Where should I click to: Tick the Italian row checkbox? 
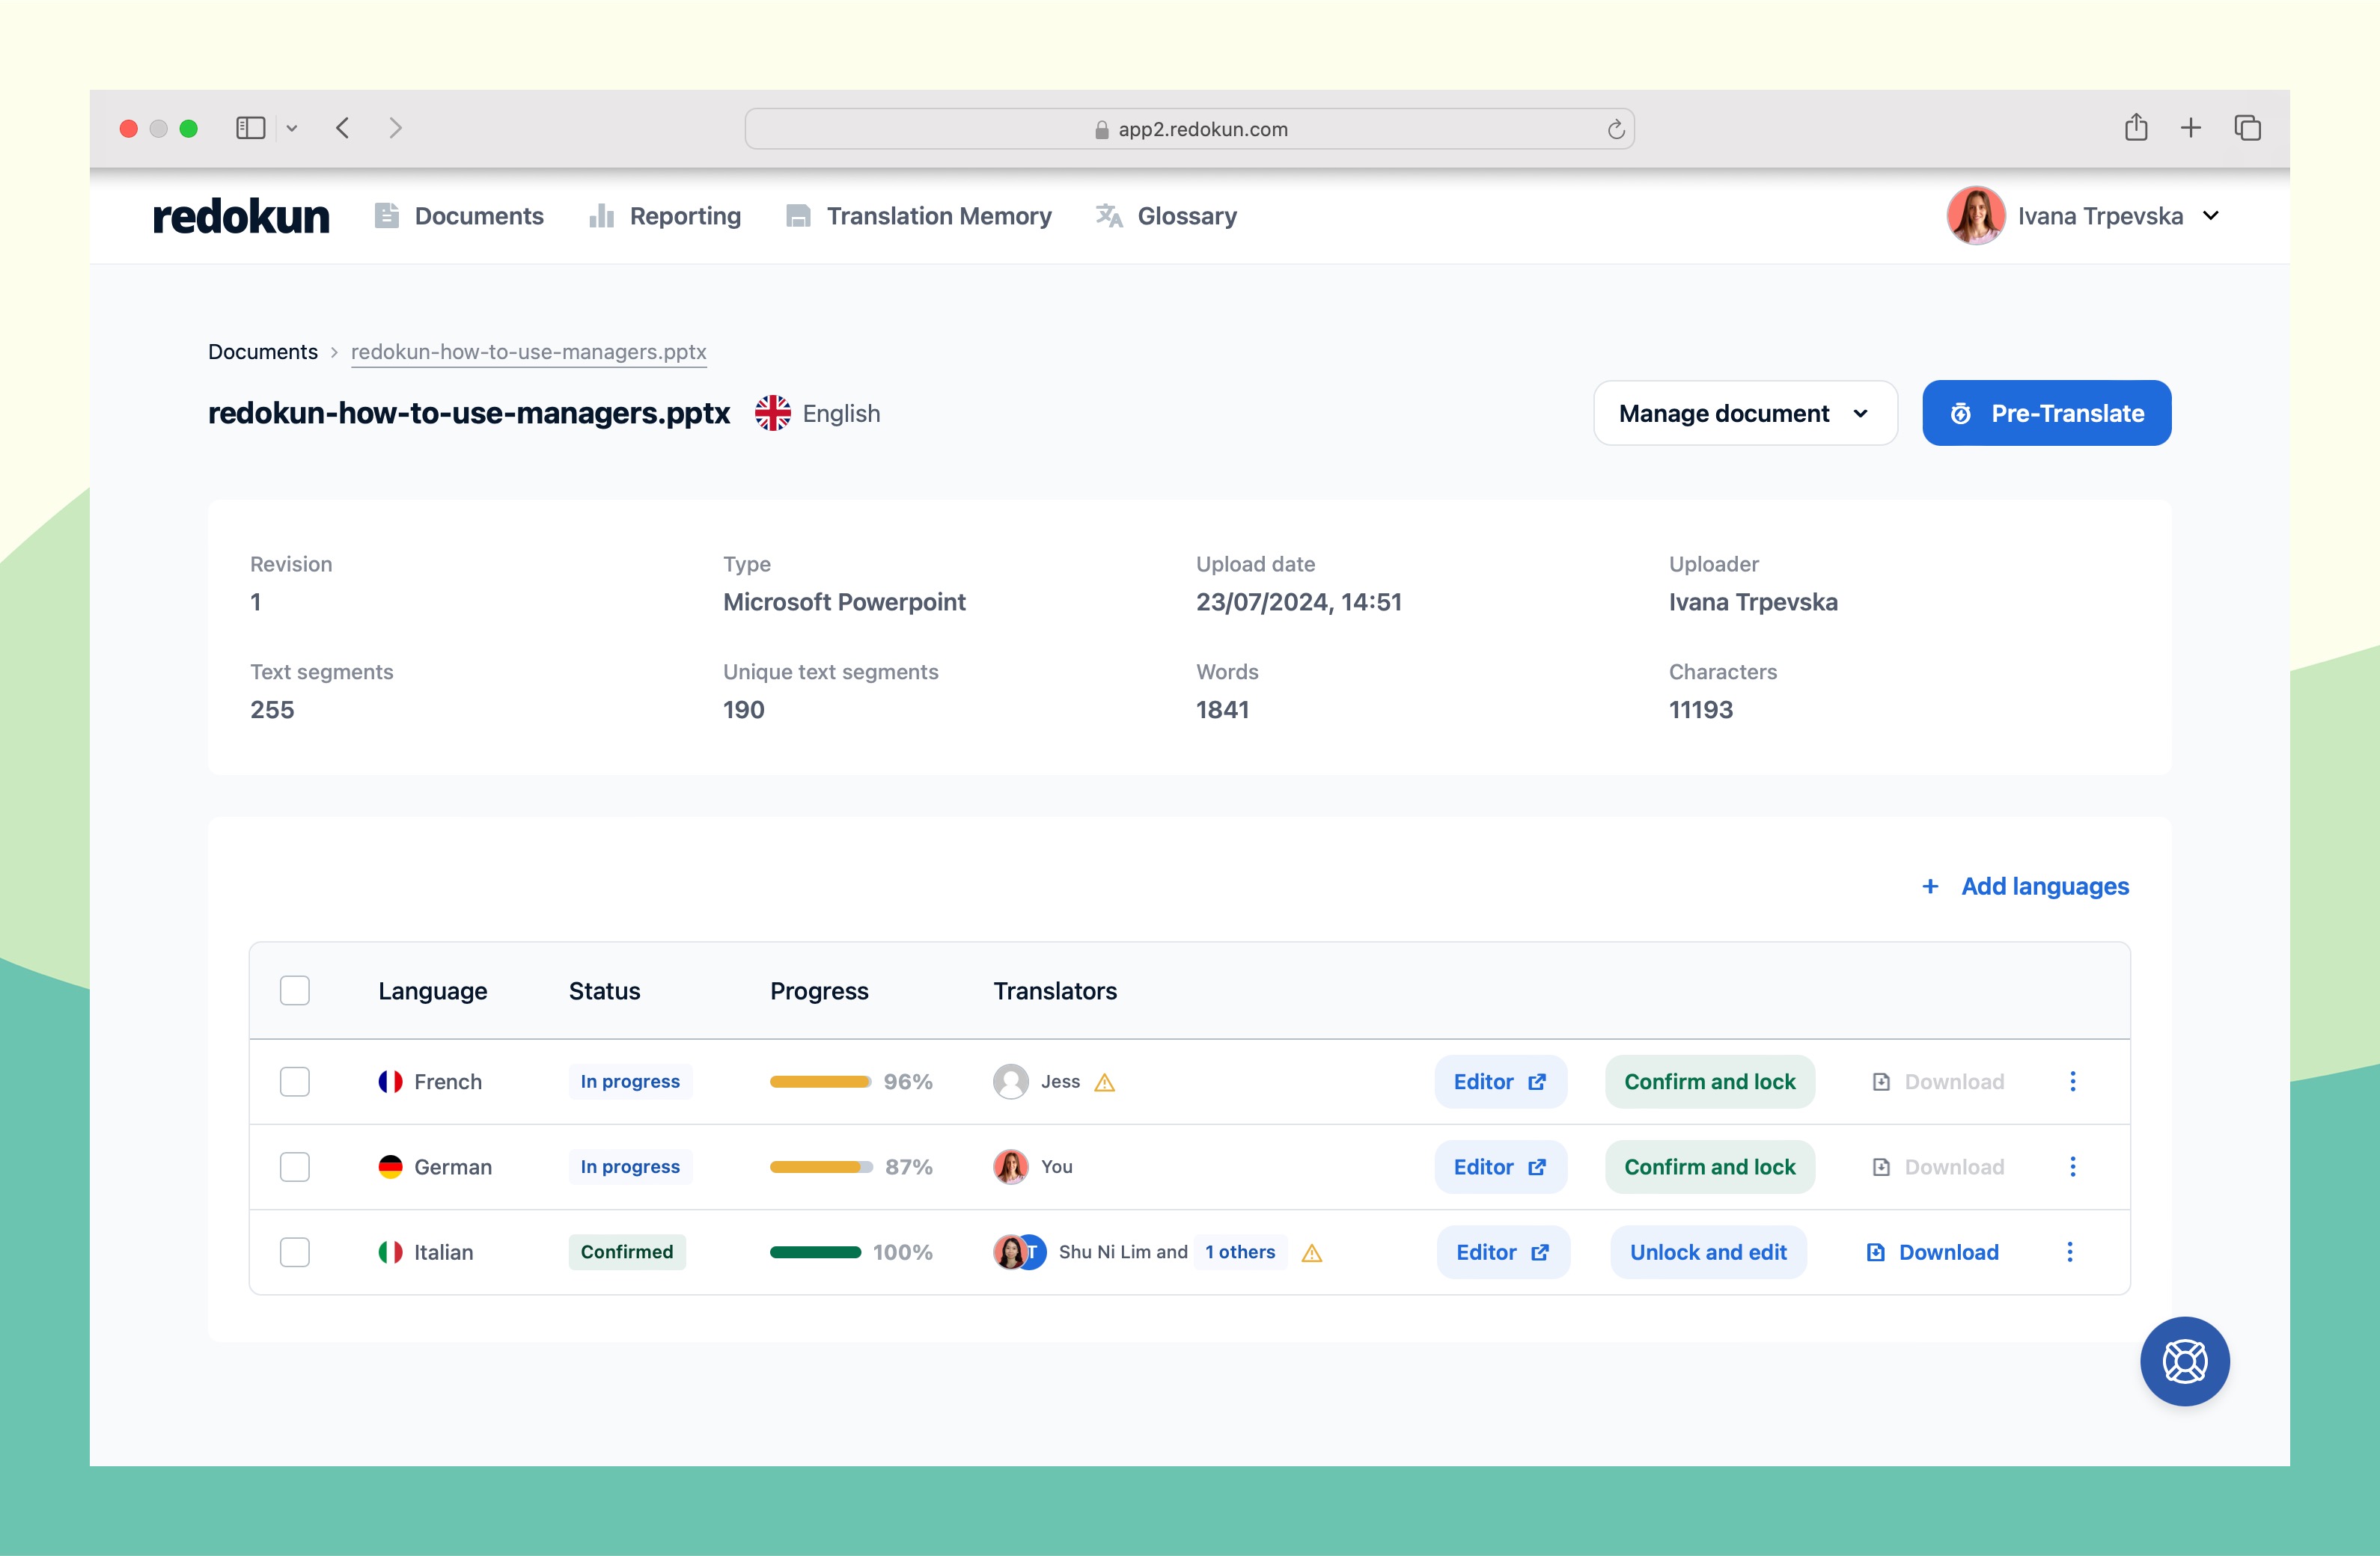[x=295, y=1252]
